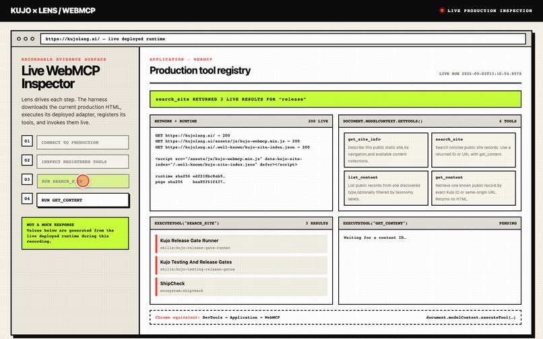The image size is (543, 339).
Task: Click the document.modelContext.getTools() panel header
Action: (x=430, y=121)
